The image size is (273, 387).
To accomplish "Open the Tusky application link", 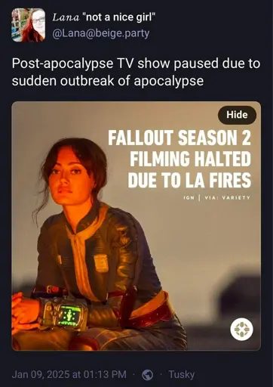I will (x=182, y=374).
